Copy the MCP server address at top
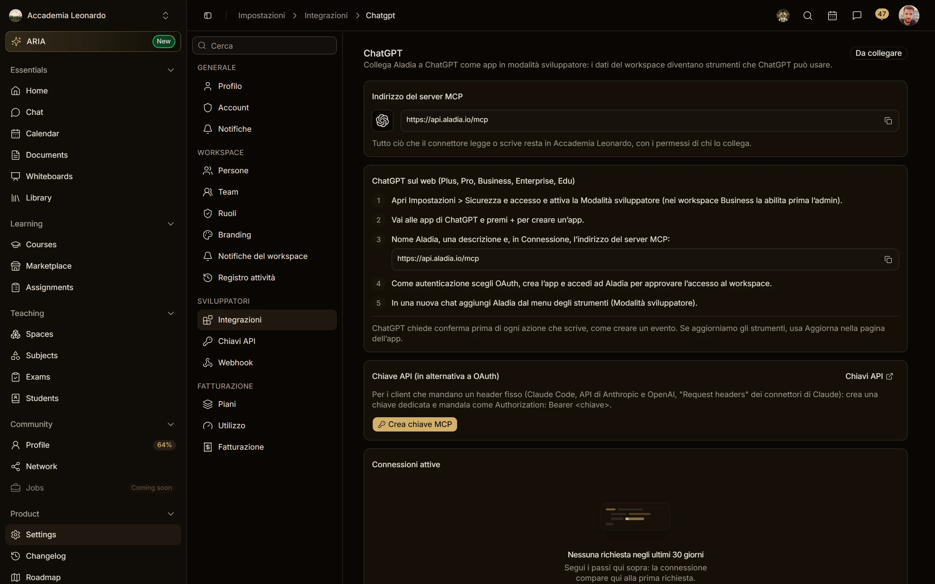This screenshot has width=935, height=584. click(888, 120)
